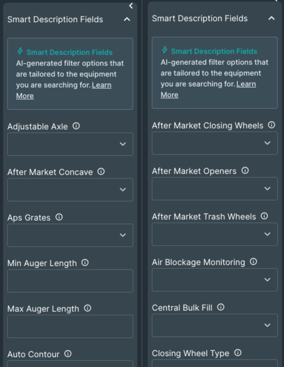
Task: Open the After Market Concave selection list
Action: pyautogui.click(x=70, y=190)
